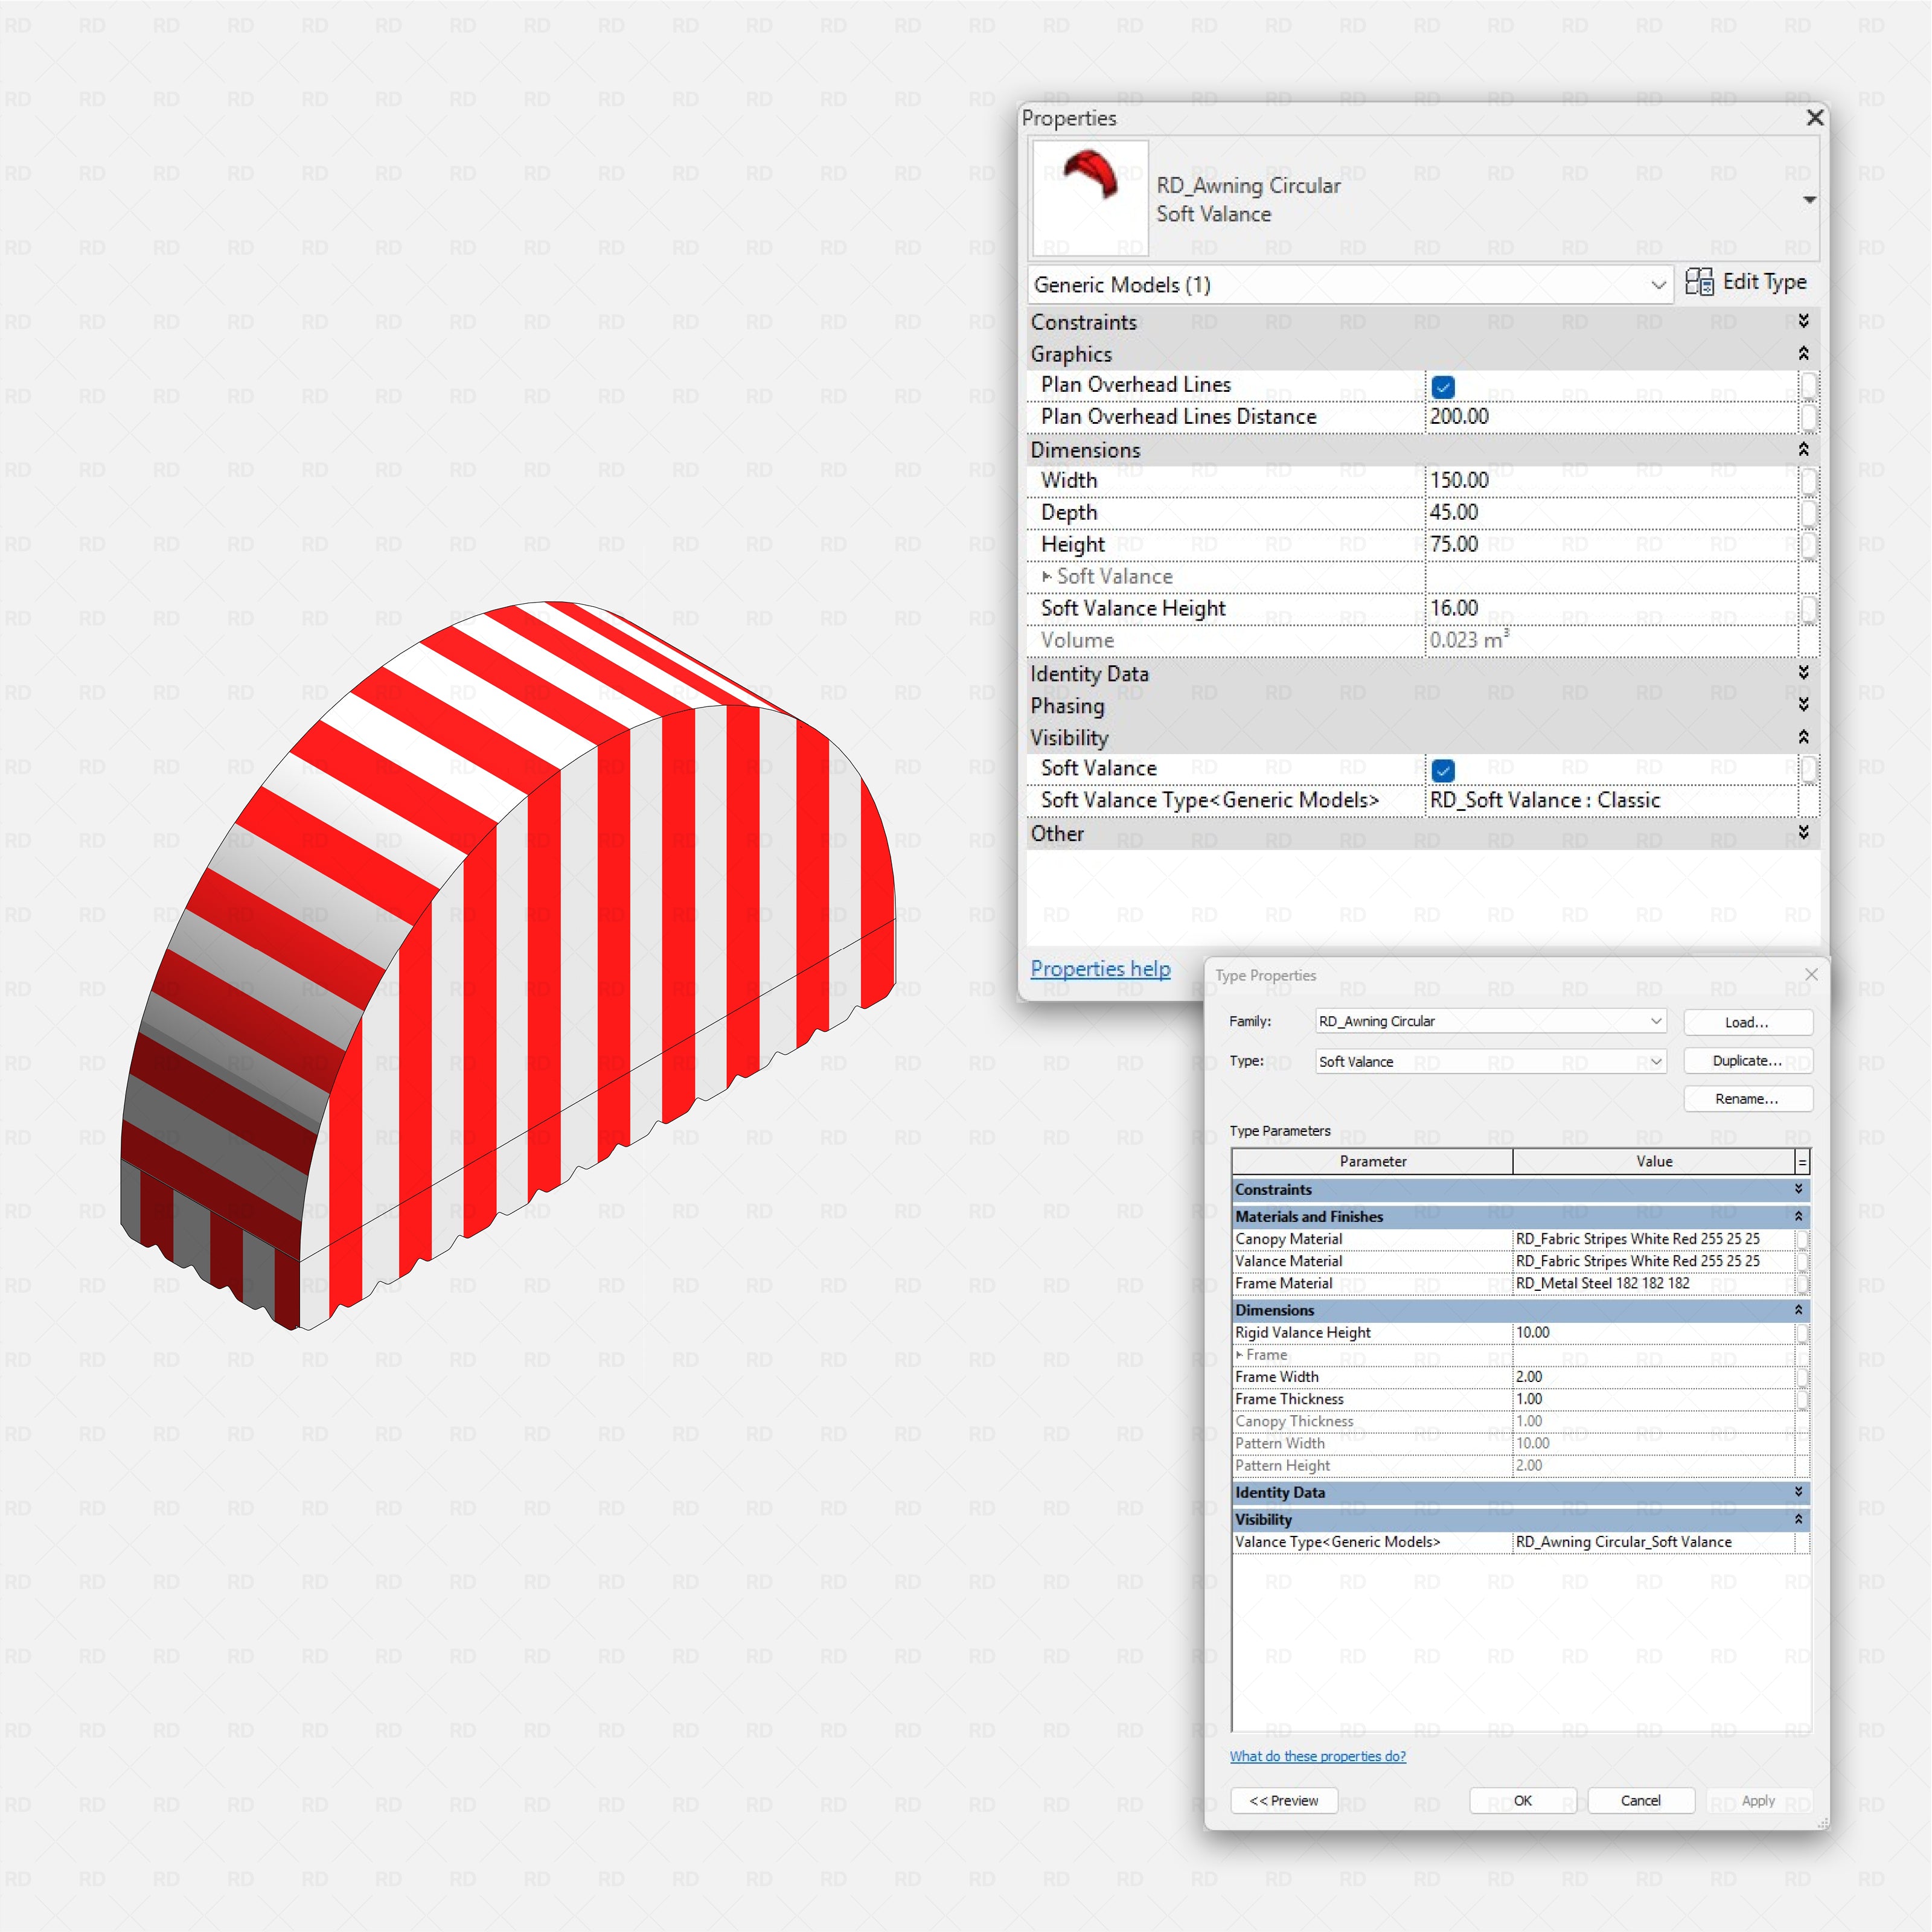This screenshot has width=1932, height=1932.
Task: Close the Properties palette
Action: tap(1815, 118)
